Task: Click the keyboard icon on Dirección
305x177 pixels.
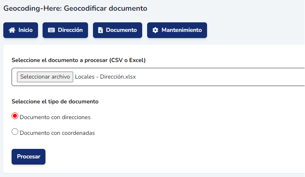Action: point(51,30)
